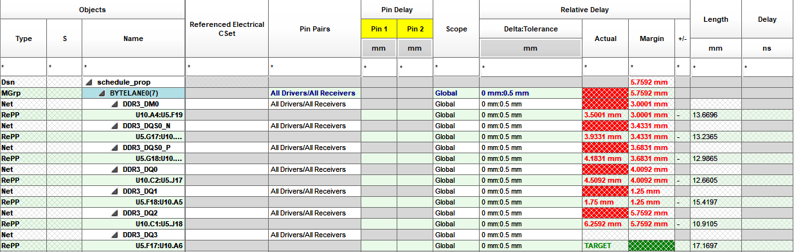Click the Margin column header
Image resolution: width=794 pixels, height=252 pixels.
point(651,38)
